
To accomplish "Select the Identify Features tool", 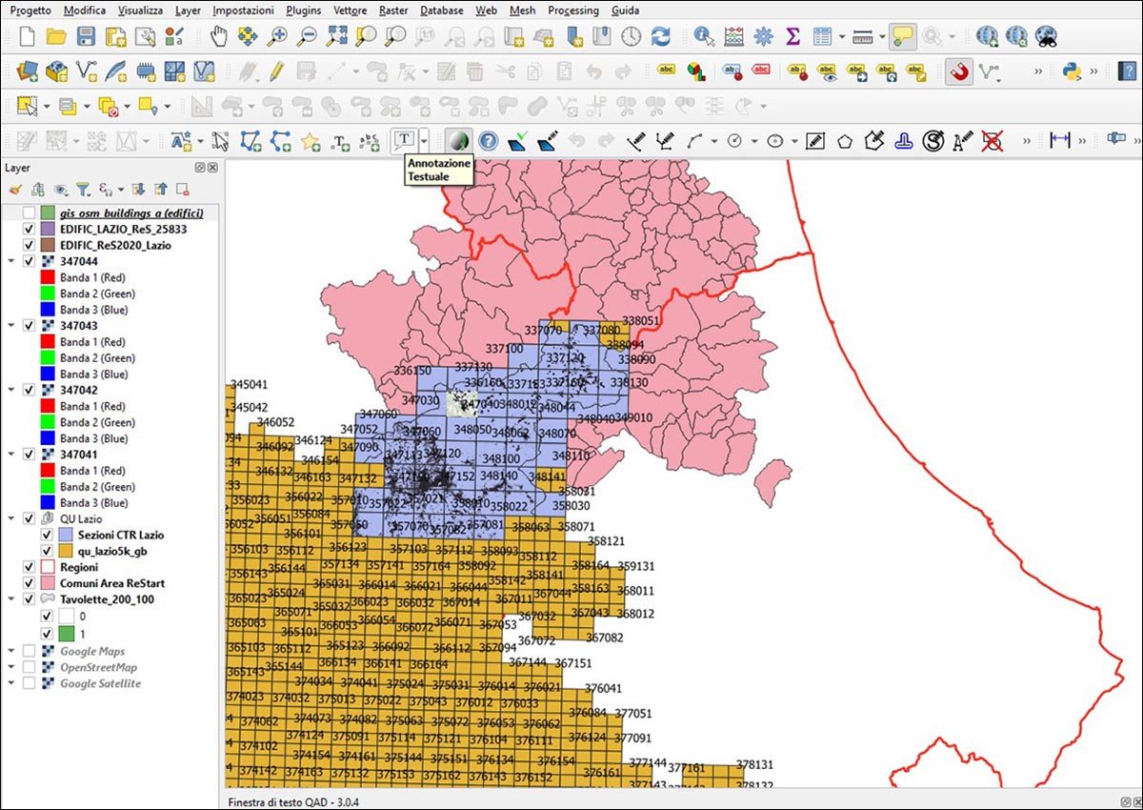I will click(x=705, y=36).
